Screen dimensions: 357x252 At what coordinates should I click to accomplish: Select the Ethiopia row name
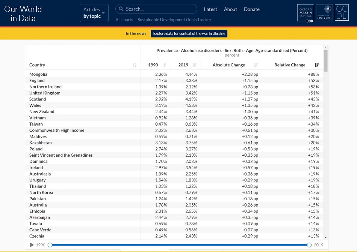[37, 211]
